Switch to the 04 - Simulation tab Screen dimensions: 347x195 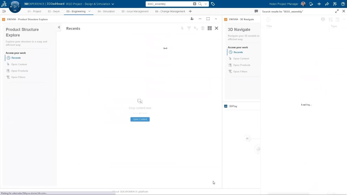click(x=106, y=11)
